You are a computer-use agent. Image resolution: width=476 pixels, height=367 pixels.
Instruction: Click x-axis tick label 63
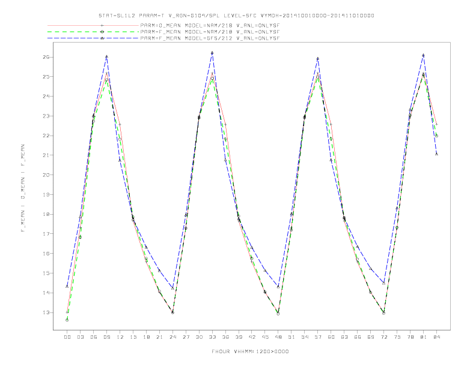pyautogui.click(x=344, y=337)
